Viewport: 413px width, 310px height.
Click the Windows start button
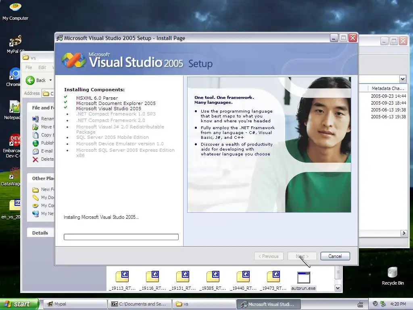(19, 304)
